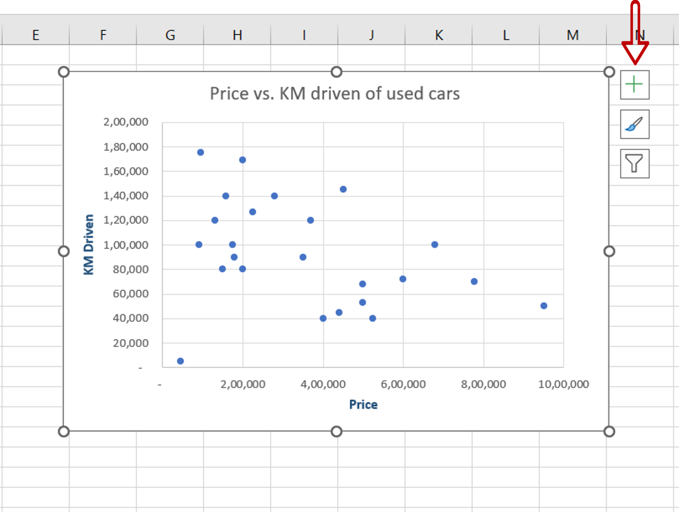The image size is (679, 512).
Task: Select the Price axis title
Action: (363, 405)
